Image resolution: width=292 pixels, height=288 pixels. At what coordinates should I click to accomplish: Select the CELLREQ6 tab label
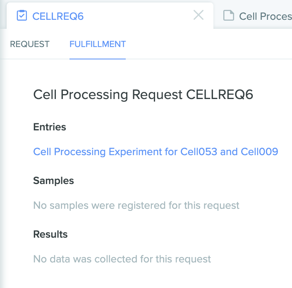tap(58, 17)
